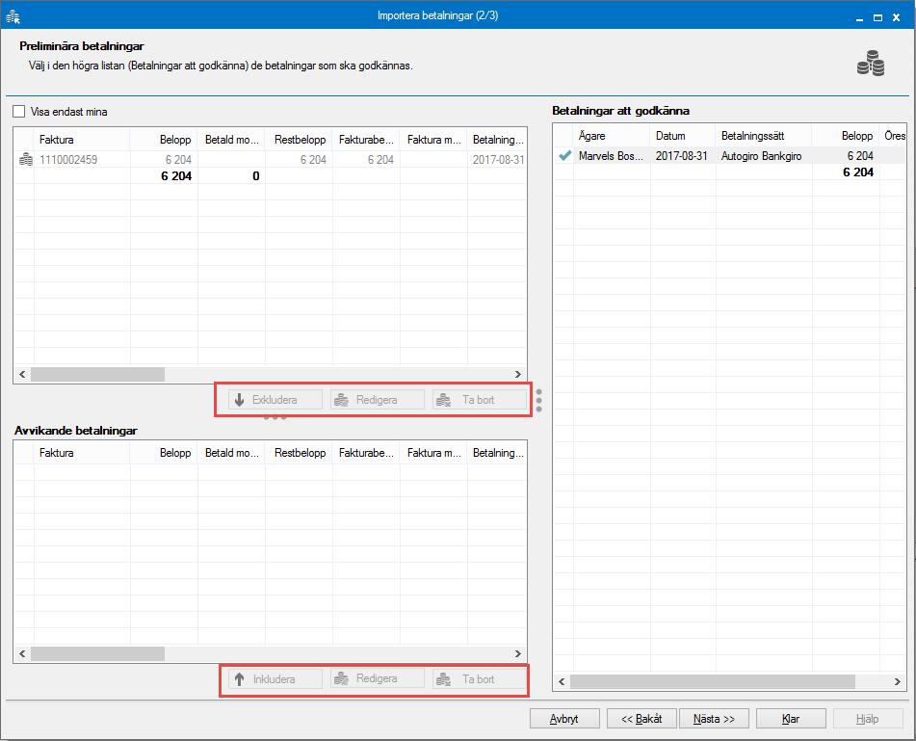Click the application icon in the title bar
Screen dimensions: 916x741
click(x=13, y=16)
